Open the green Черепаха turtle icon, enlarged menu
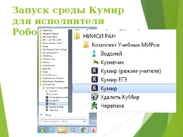The image size is (183, 137). pyautogui.click(x=94, y=106)
